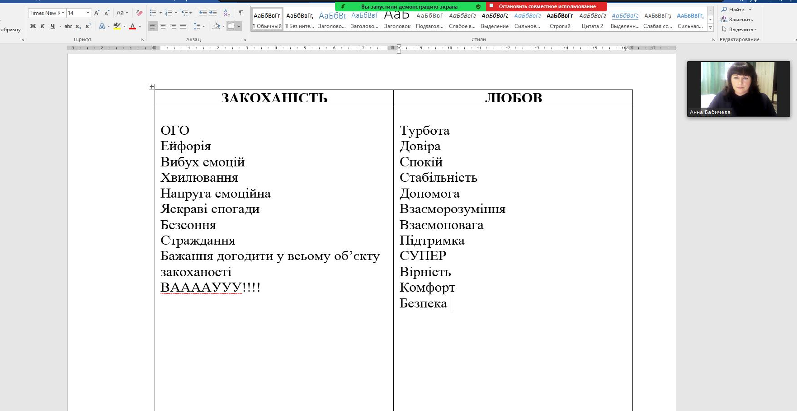Expand the borders dropdown arrow
The image size is (797, 411).
239,26
